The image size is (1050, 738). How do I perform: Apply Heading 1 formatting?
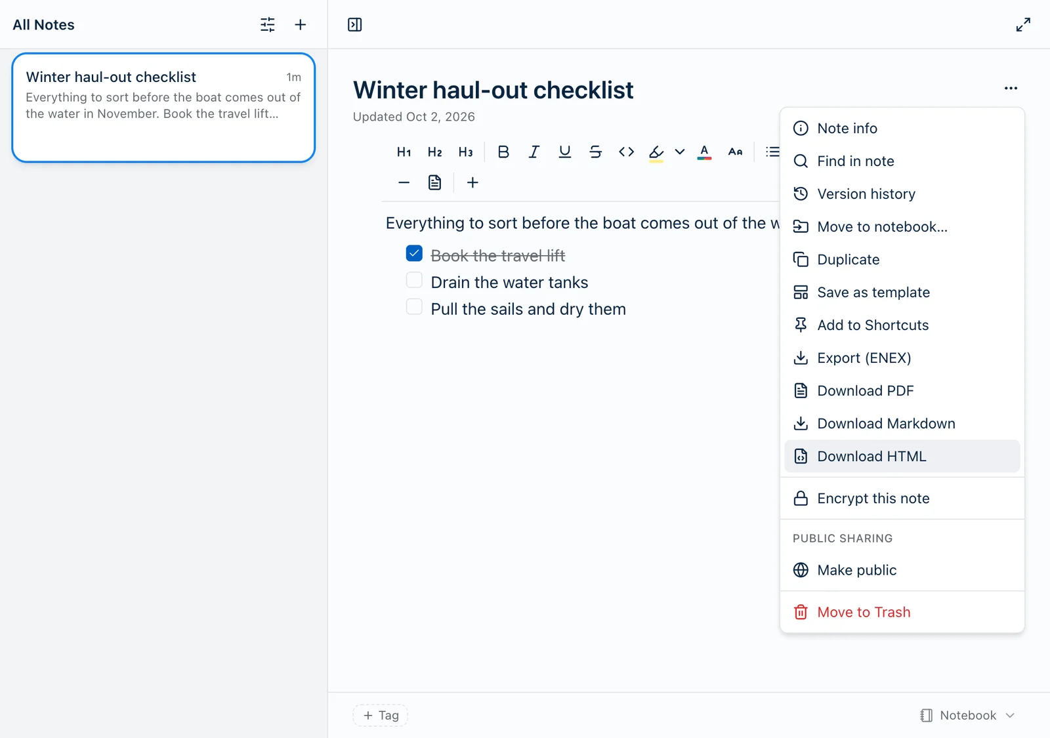pos(404,152)
